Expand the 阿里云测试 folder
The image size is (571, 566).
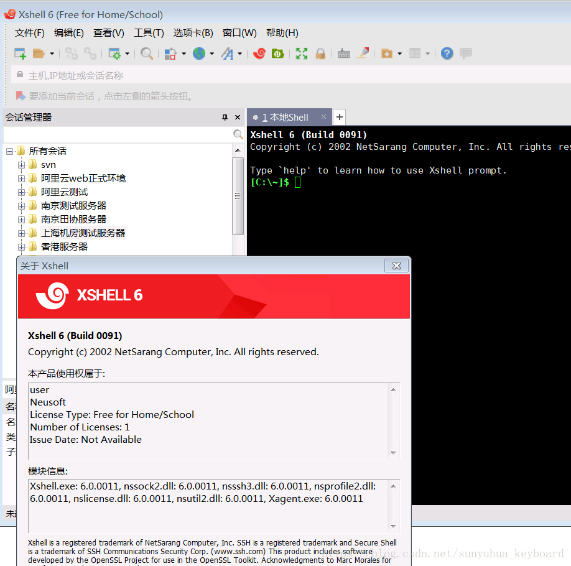(x=22, y=192)
